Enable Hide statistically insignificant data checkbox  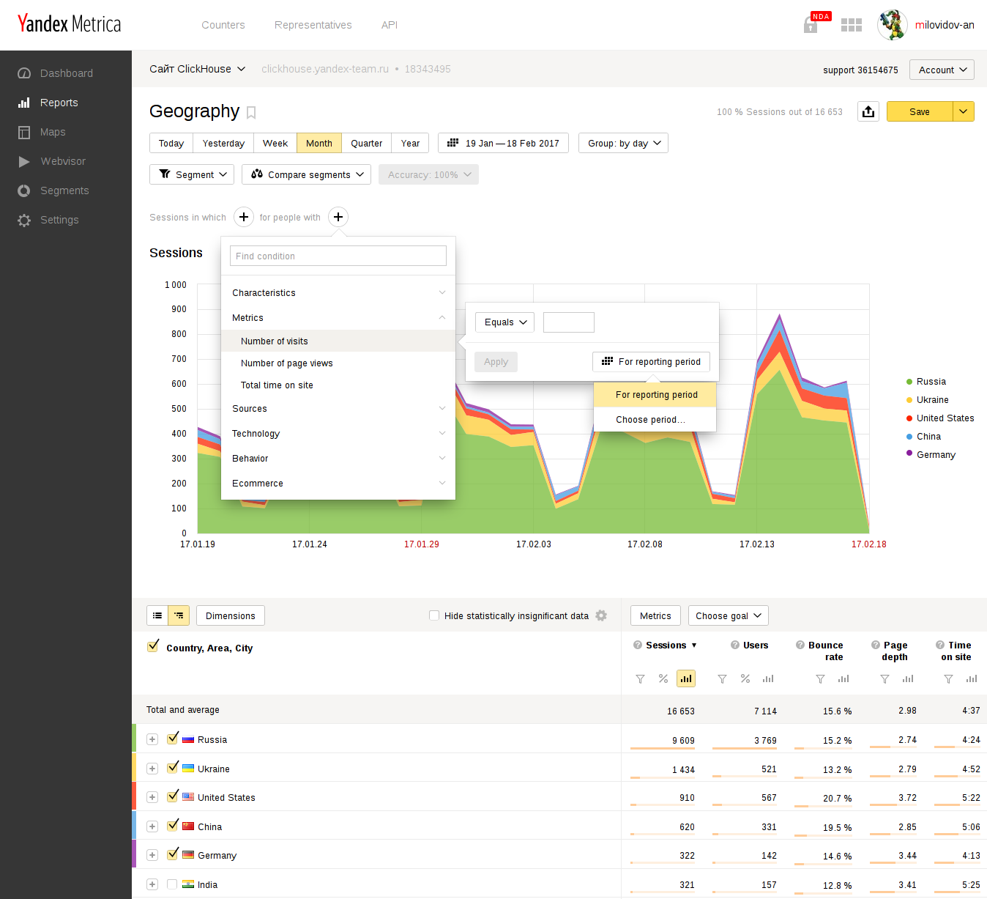coord(434,615)
